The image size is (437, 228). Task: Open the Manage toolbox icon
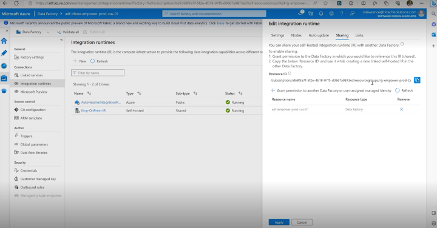(x=4, y=78)
